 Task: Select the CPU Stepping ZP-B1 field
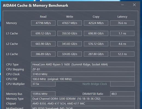point(83,69)
